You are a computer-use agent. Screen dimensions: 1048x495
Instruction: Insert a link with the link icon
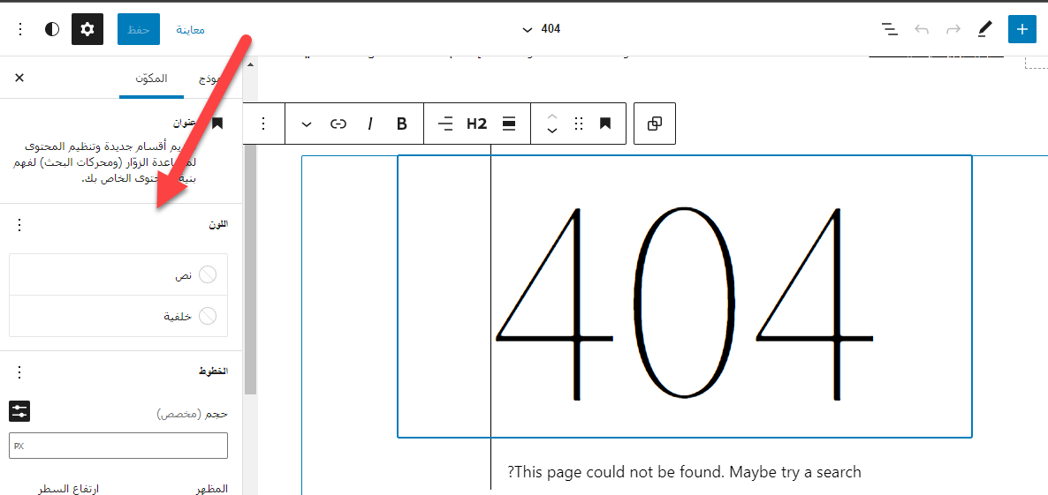(338, 124)
